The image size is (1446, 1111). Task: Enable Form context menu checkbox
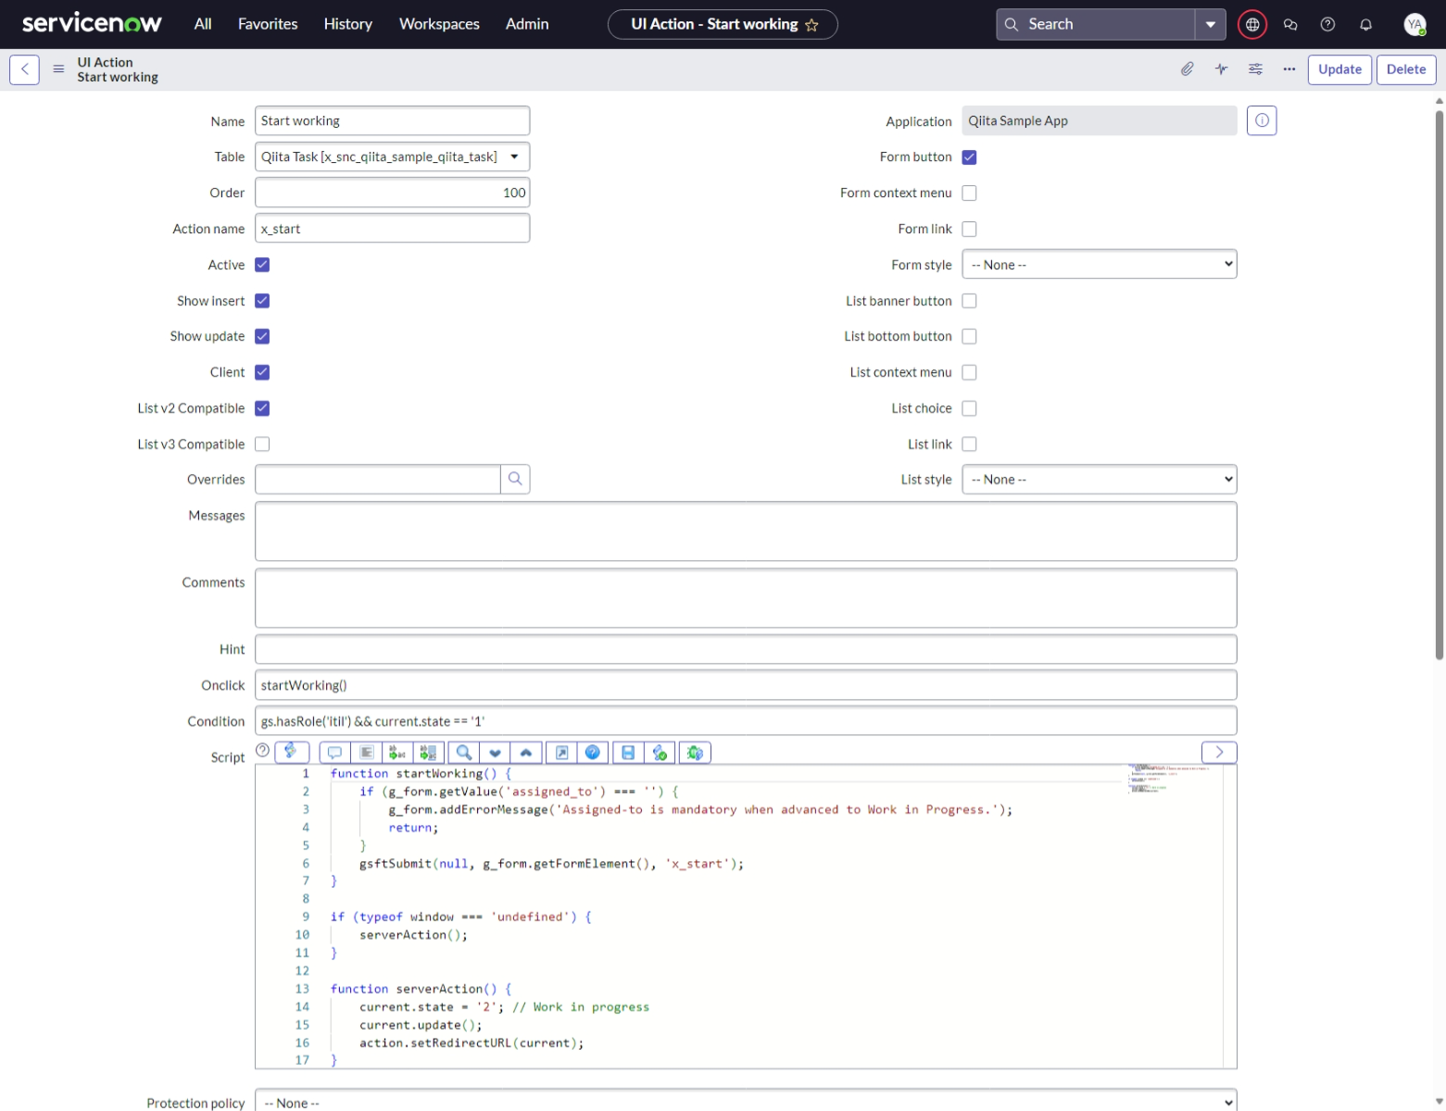pyautogui.click(x=969, y=193)
